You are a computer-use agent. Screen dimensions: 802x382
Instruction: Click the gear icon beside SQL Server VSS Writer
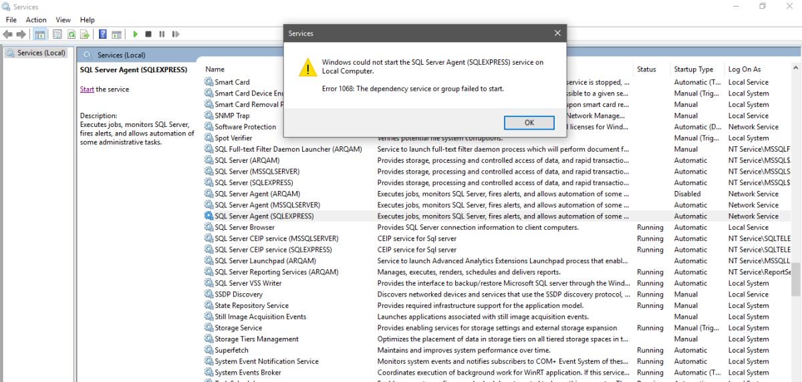click(x=209, y=283)
